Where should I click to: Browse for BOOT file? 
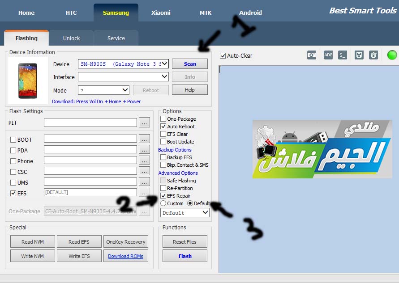click(144, 139)
